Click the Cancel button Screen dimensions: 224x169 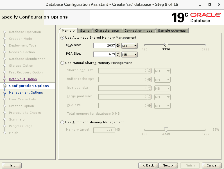pyautogui.click(x=212, y=165)
